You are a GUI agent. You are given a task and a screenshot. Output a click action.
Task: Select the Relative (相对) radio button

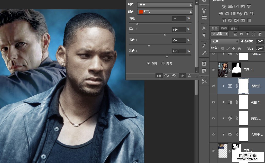(148, 63)
